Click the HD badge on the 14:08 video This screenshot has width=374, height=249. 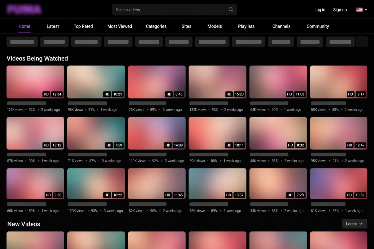pyautogui.click(x=168, y=145)
